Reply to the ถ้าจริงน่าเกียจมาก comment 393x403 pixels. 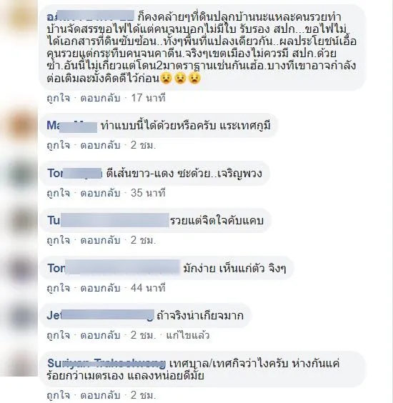click(x=101, y=335)
